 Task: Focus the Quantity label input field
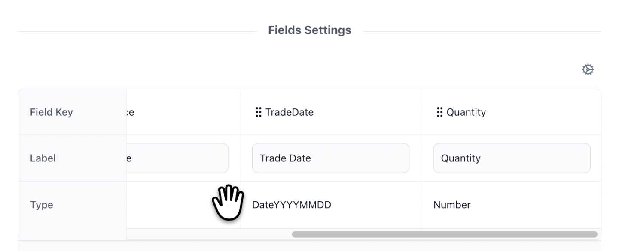(x=512, y=158)
